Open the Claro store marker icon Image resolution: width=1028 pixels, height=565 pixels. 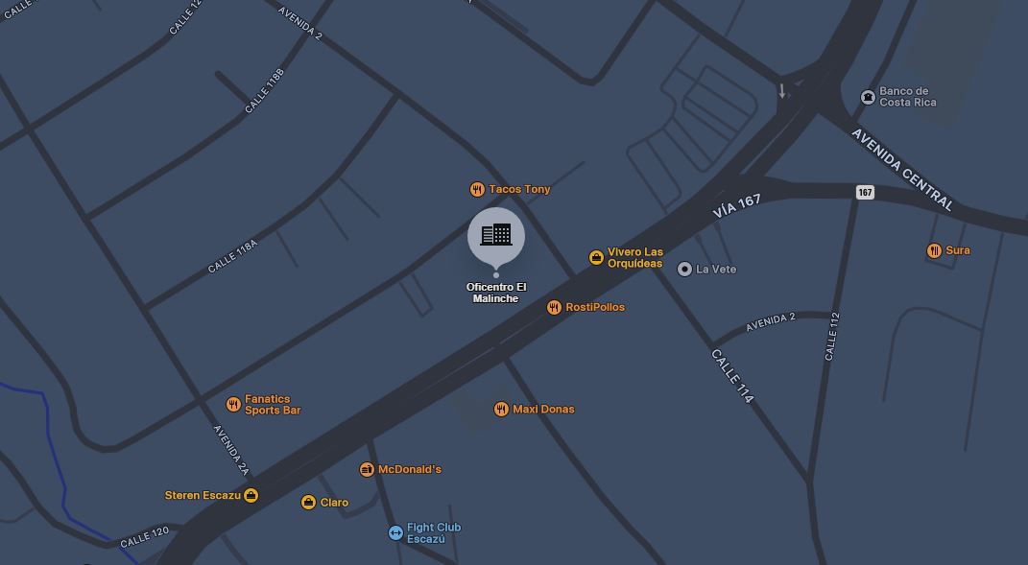[308, 503]
